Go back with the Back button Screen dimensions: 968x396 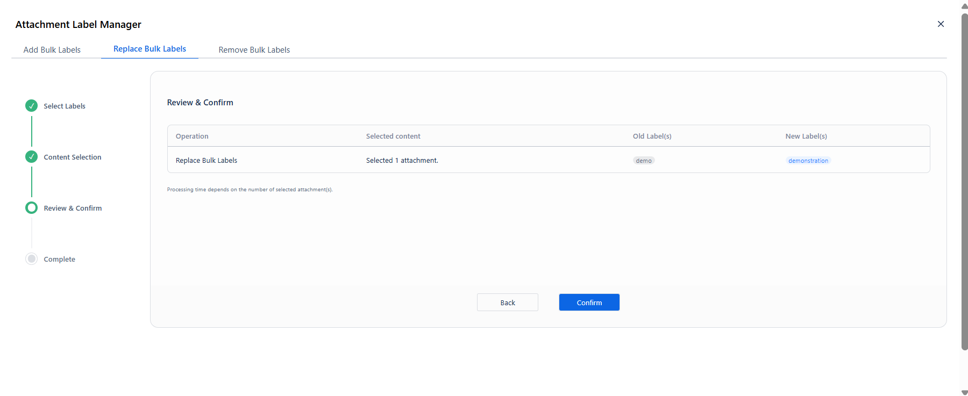(508, 303)
